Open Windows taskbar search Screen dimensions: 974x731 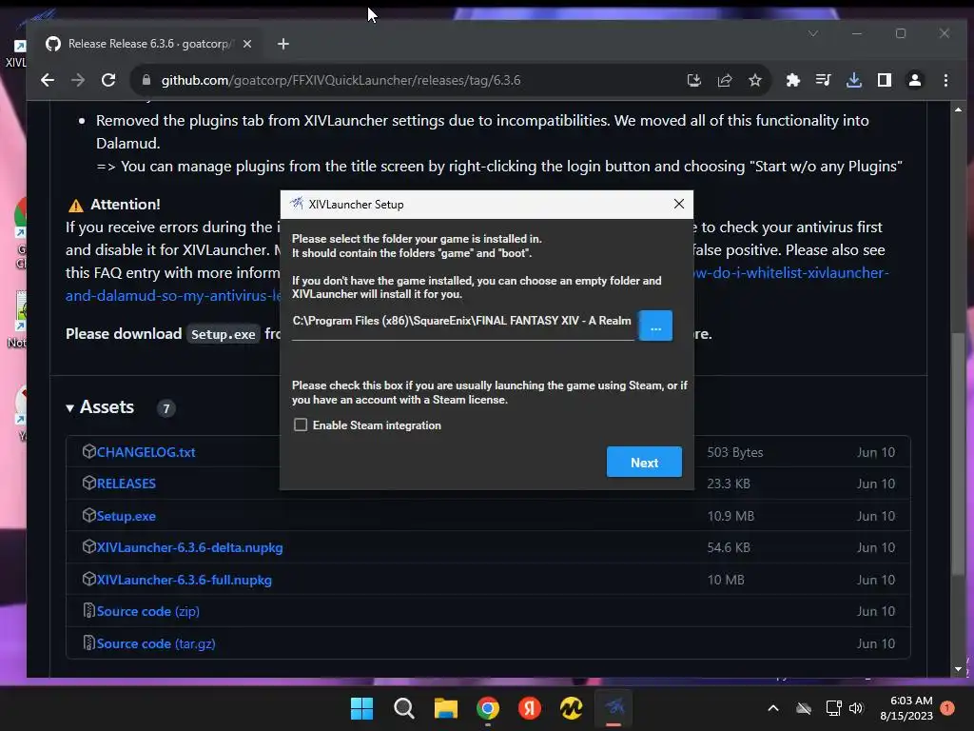click(403, 708)
